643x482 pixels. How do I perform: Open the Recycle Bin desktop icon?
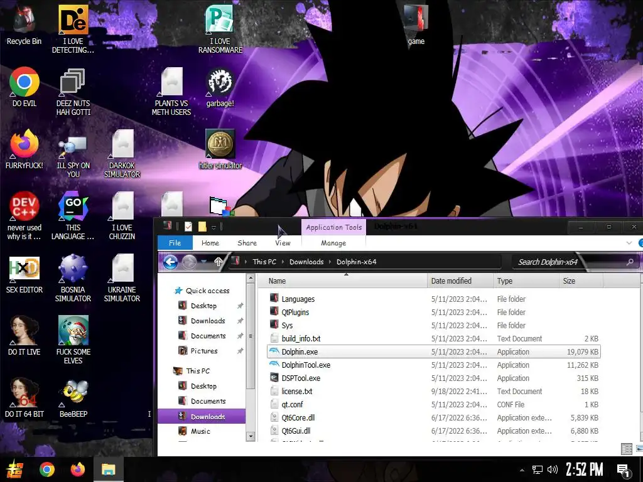[24, 24]
